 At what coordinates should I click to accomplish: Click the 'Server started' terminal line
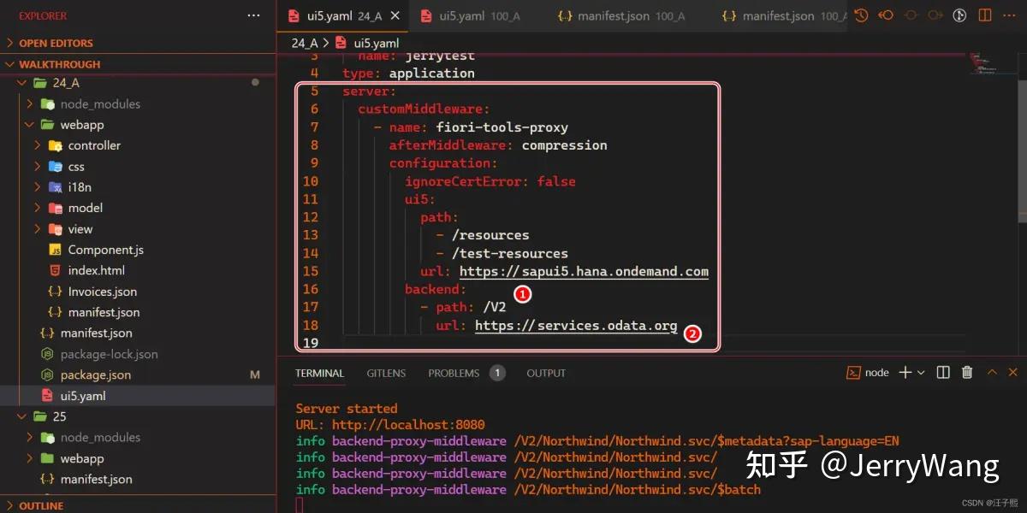347,409
